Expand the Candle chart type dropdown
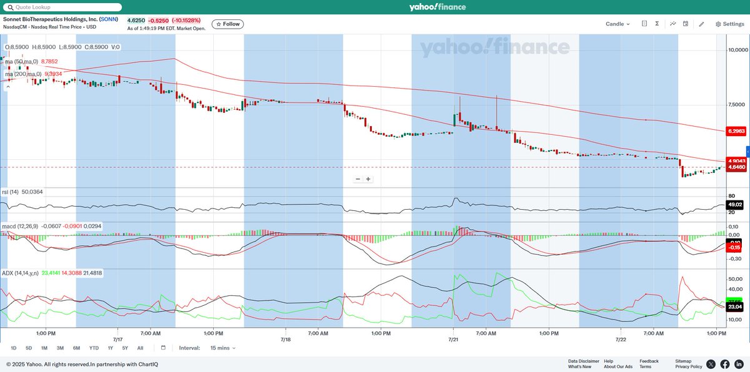The width and height of the screenshot is (750, 372). [617, 24]
